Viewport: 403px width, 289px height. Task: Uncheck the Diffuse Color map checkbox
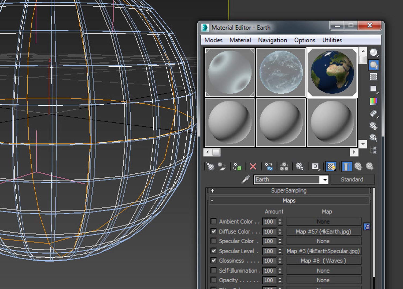[214, 231]
